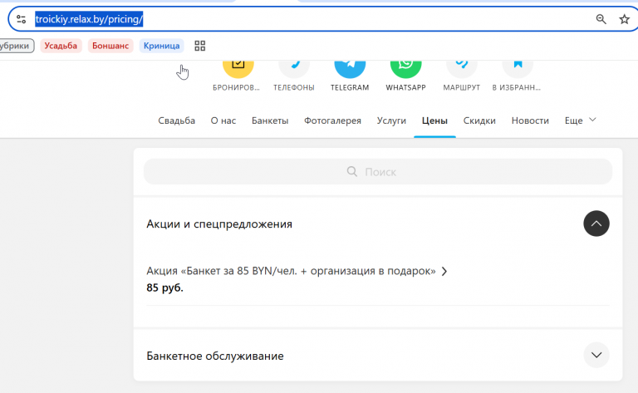This screenshot has height=393, width=638.
Task: Select the Цены tab
Action: (434, 120)
